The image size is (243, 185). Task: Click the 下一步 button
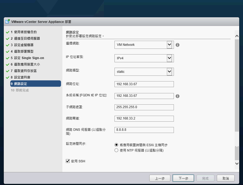(183, 178)
